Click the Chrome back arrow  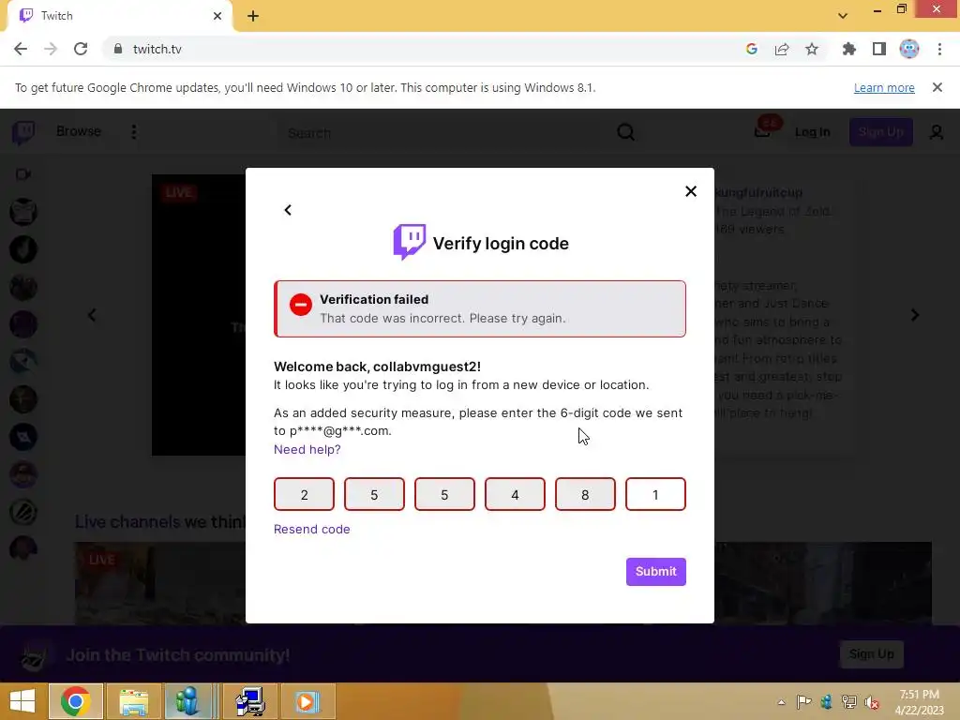[21, 49]
